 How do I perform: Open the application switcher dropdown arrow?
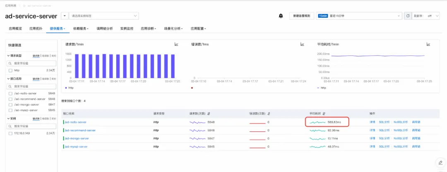tap(65, 16)
